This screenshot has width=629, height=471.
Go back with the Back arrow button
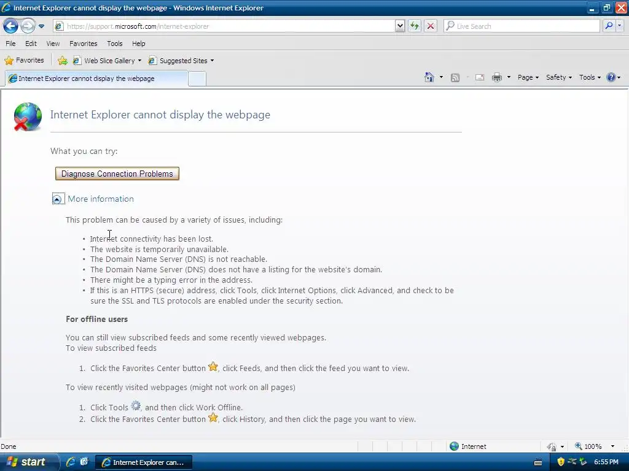11,26
